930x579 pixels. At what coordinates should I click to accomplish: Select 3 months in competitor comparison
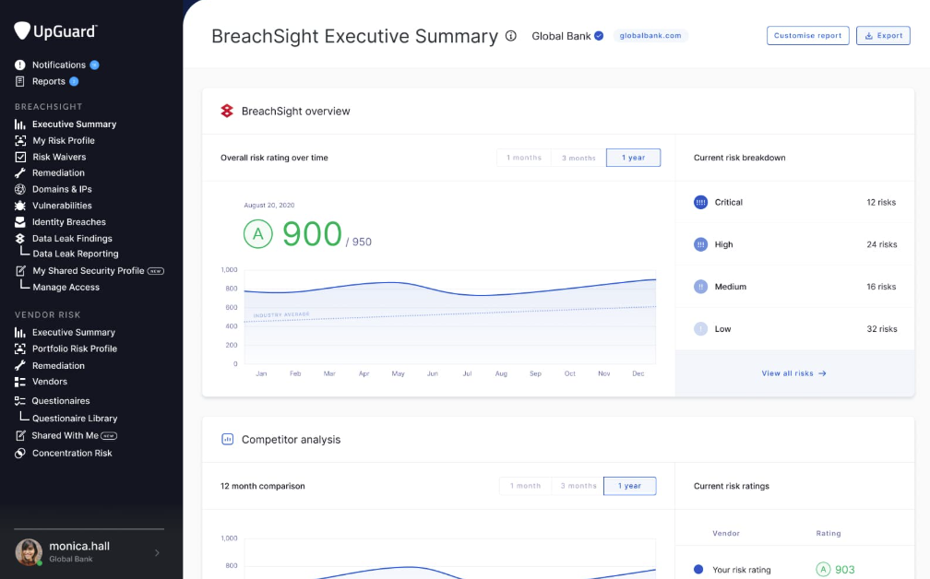tap(578, 486)
